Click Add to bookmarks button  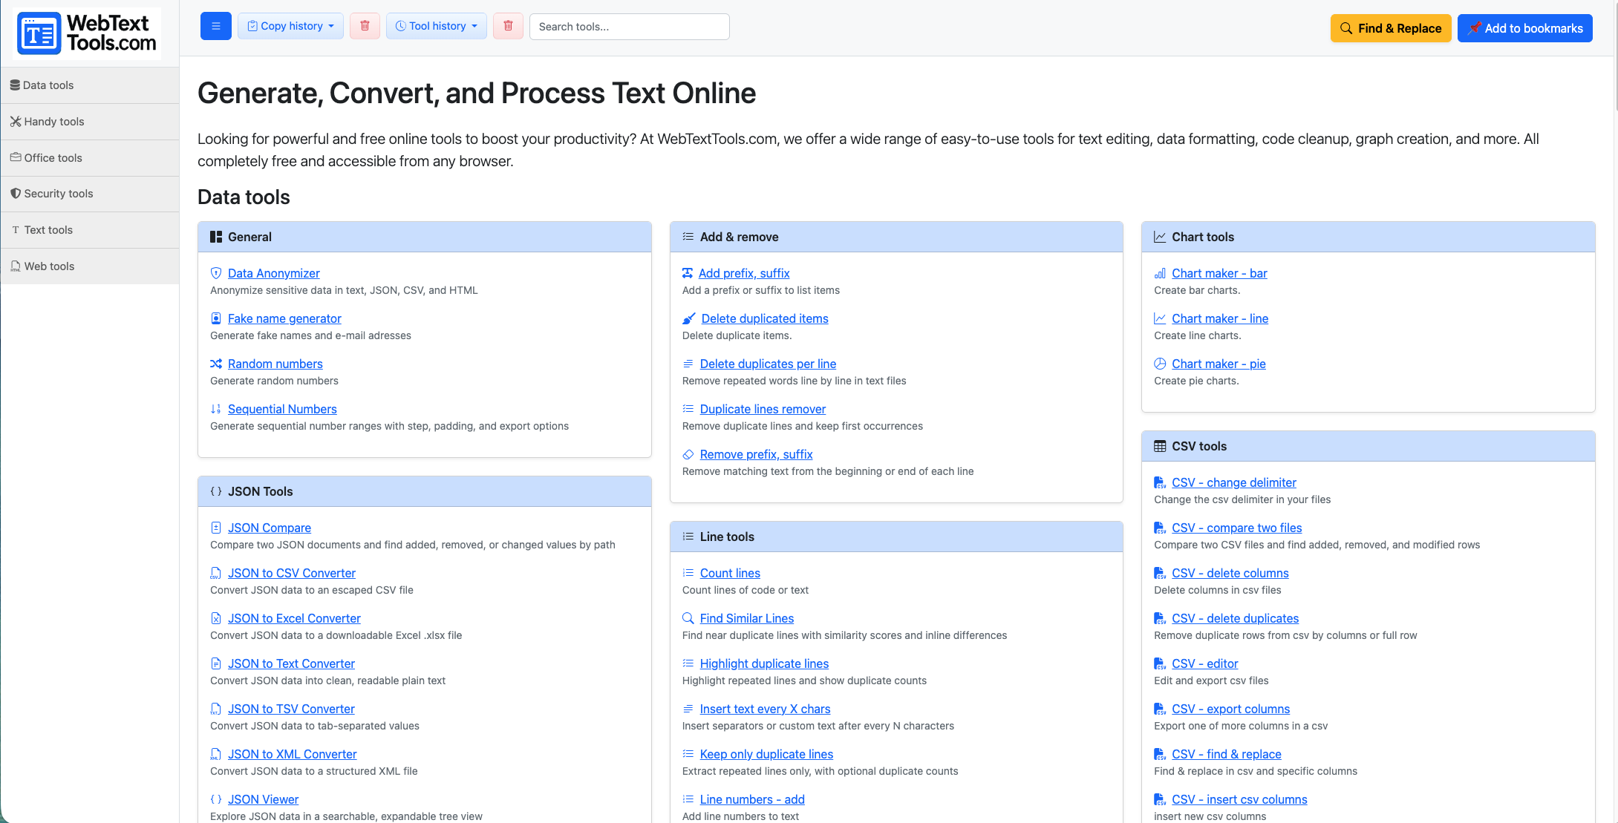tap(1525, 28)
